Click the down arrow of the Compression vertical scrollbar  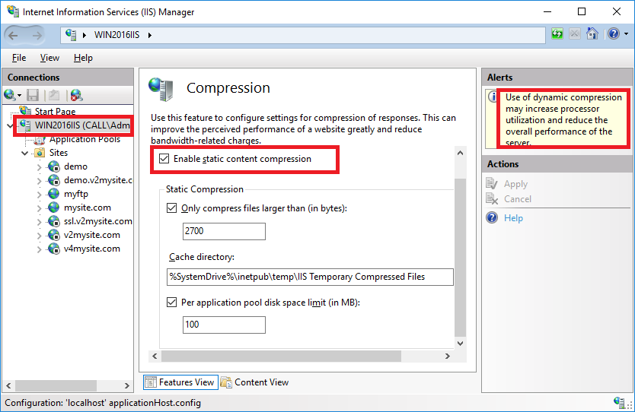[460, 344]
